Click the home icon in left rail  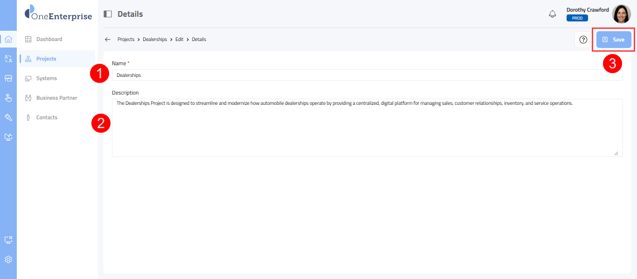tap(8, 39)
